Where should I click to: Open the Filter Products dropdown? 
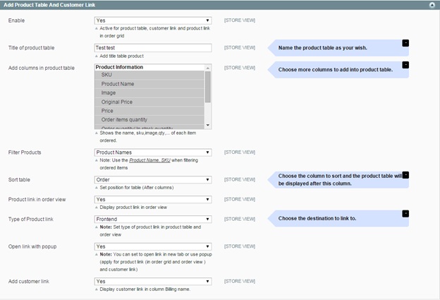click(153, 152)
